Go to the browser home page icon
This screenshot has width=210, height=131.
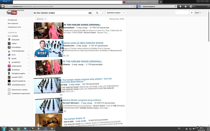pyautogui.click(x=186, y=6)
